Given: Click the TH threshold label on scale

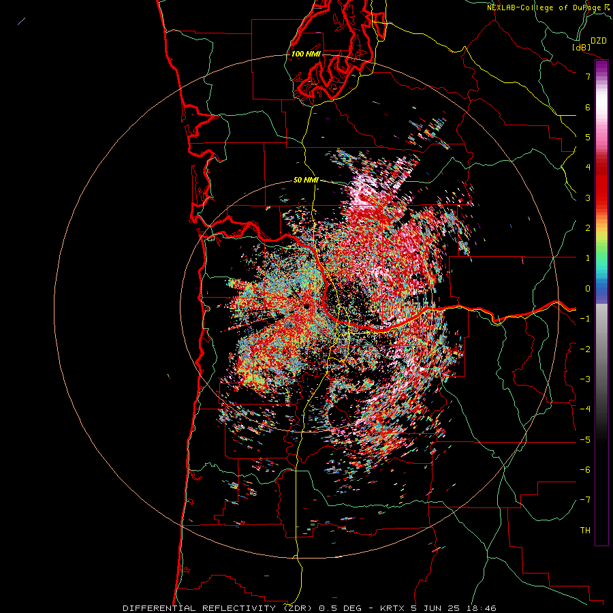Looking at the screenshot, I should pyautogui.click(x=585, y=530).
